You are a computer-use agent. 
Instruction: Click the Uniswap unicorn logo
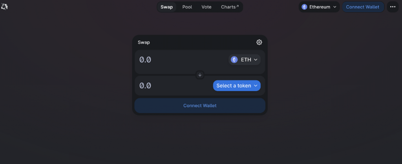click(x=5, y=7)
